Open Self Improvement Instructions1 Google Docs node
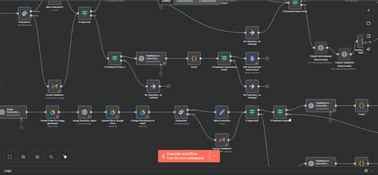Screen dimensions: 378x175 pyautogui.click(x=252, y=59)
